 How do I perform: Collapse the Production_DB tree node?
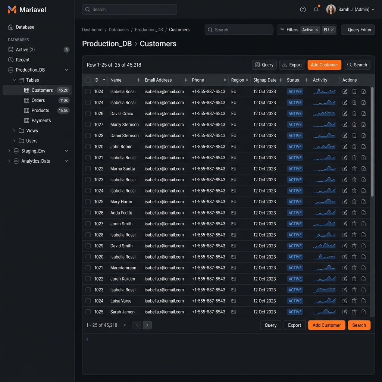(x=66, y=70)
